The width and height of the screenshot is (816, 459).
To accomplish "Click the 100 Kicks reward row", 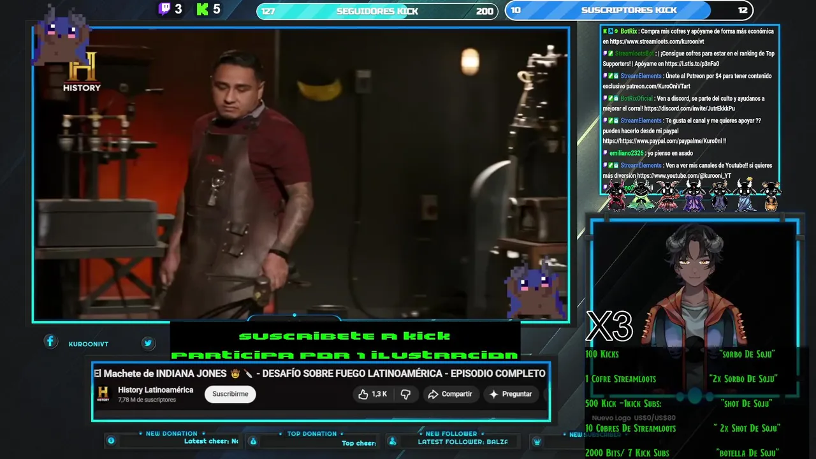I will [680, 354].
